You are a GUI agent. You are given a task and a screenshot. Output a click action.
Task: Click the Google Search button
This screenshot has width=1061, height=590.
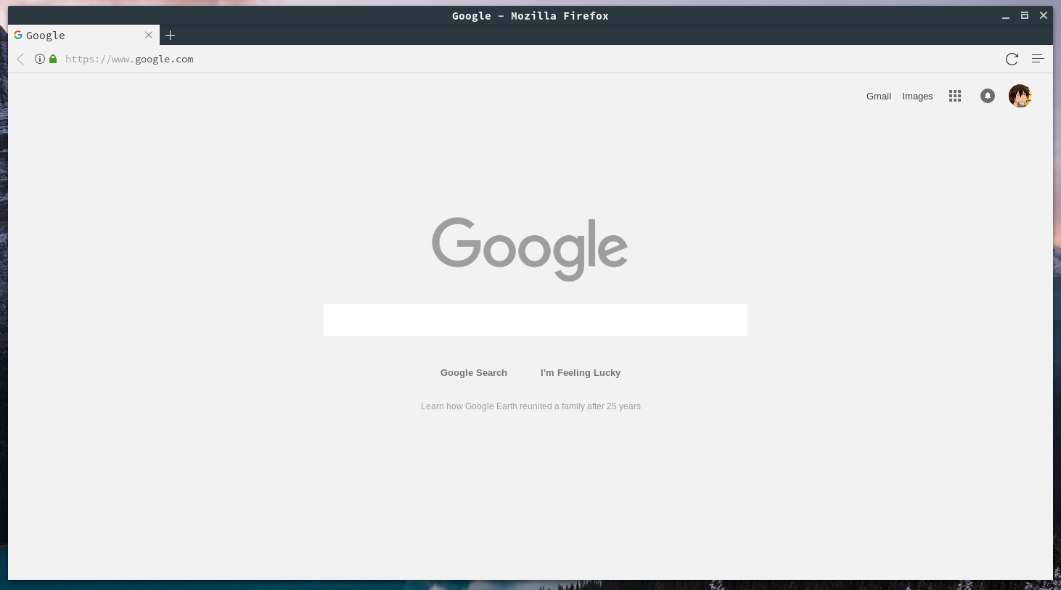coord(474,373)
